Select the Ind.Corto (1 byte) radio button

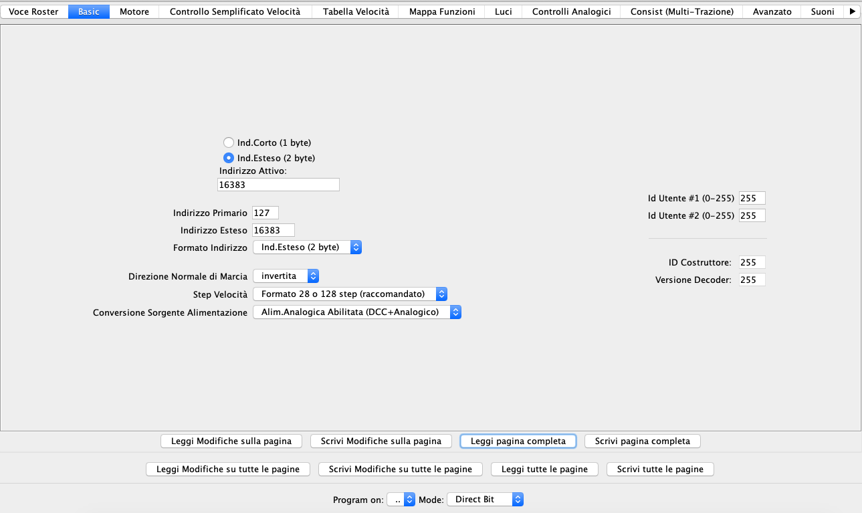tap(228, 142)
